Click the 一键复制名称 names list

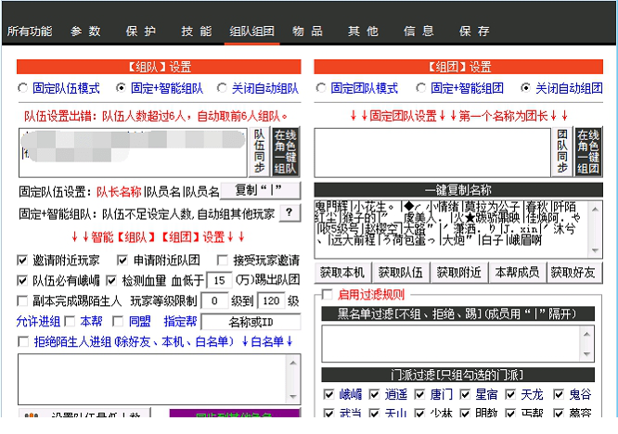(x=451, y=229)
